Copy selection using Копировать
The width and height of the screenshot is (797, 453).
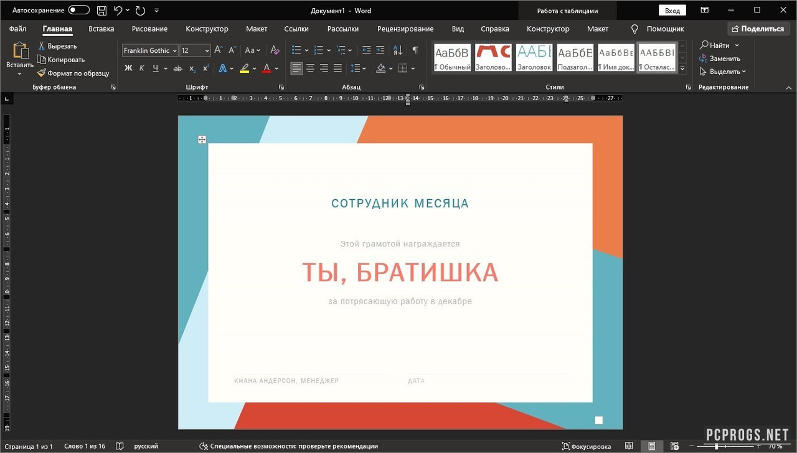(x=60, y=60)
